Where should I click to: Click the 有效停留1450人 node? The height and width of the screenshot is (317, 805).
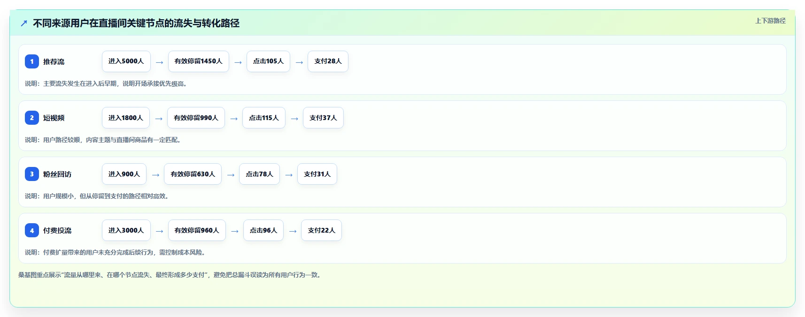199,61
